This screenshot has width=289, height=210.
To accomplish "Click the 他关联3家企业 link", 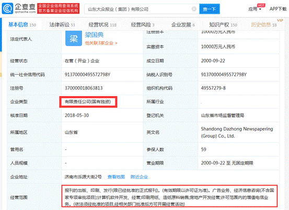I will (101, 43).
